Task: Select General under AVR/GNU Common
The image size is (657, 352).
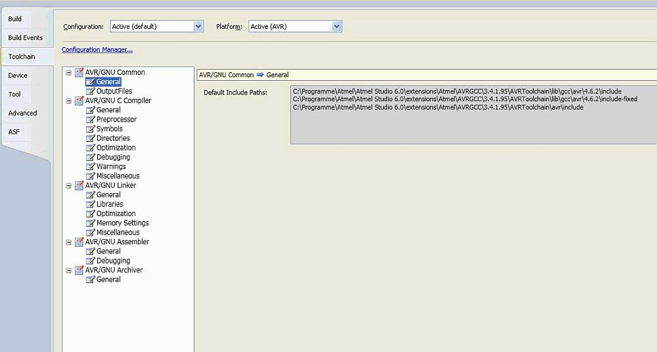Action: 108,81
